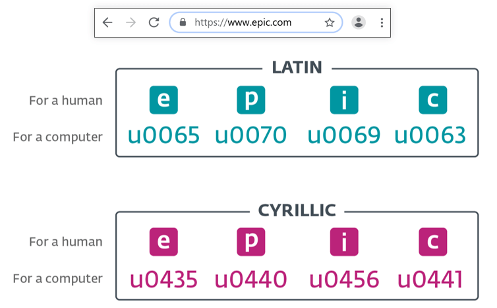Click the padlock security icon

coord(183,22)
